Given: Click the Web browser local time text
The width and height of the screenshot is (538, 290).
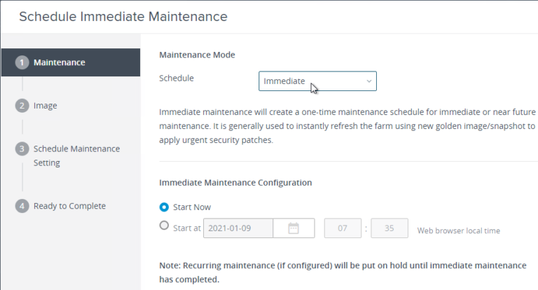Looking at the screenshot, I should 458,230.
